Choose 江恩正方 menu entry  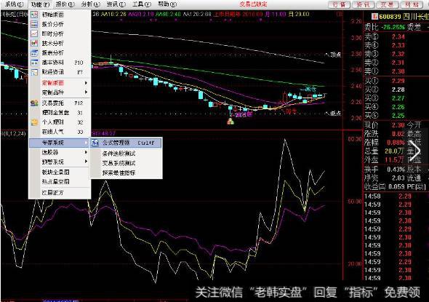(x=52, y=193)
